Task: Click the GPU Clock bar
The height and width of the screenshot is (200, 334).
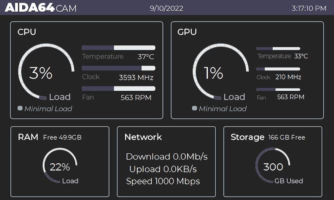Action: (278, 69)
